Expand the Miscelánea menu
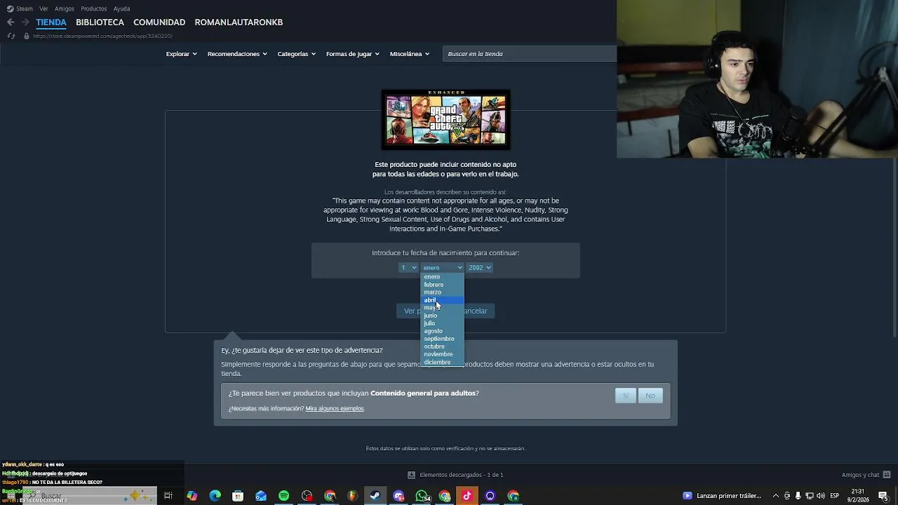Screen dimensions: 898x505 pos(410,54)
